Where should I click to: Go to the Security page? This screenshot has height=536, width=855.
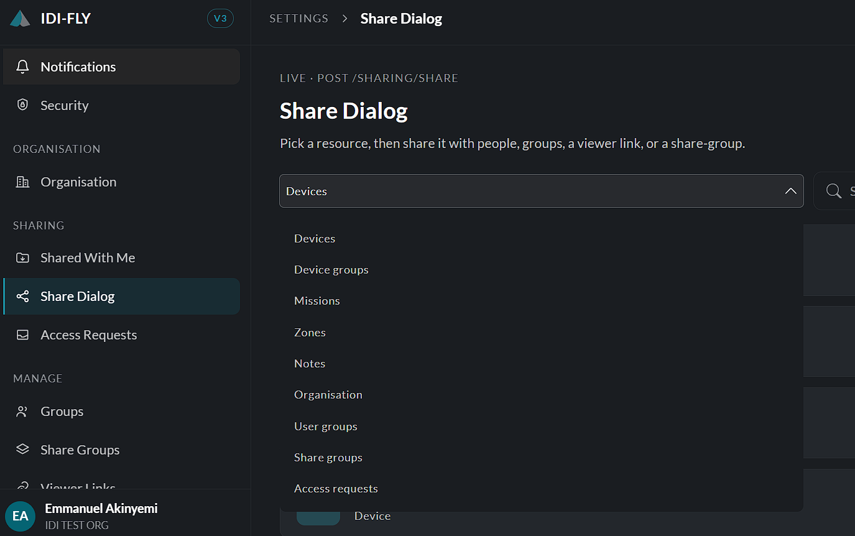click(x=121, y=105)
